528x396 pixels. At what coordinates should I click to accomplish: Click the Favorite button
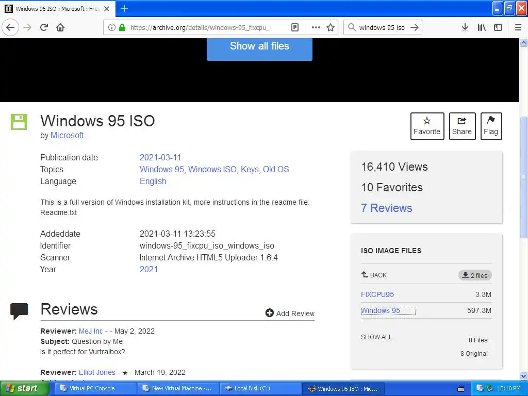click(x=427, y=126)
